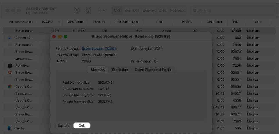
Task: Sort by Threads column header
Action: [x=99, y=22]
